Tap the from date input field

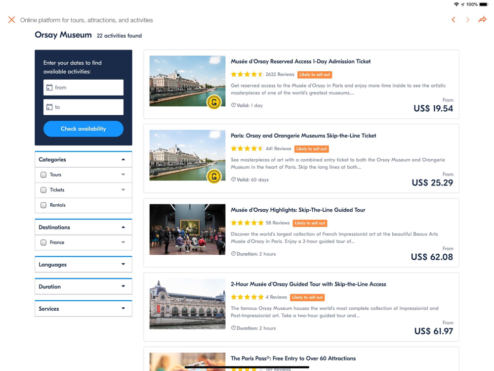coord(83,88)
